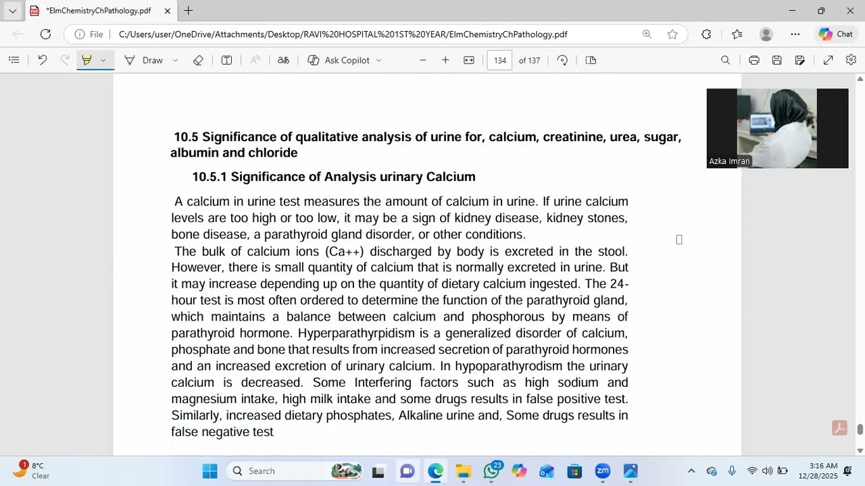Open the table of contents panel
The height and width of the screenshot is (486, 865).
(14, 60)
